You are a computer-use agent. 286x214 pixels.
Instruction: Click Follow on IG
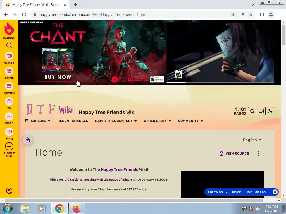tap(217, 192)
